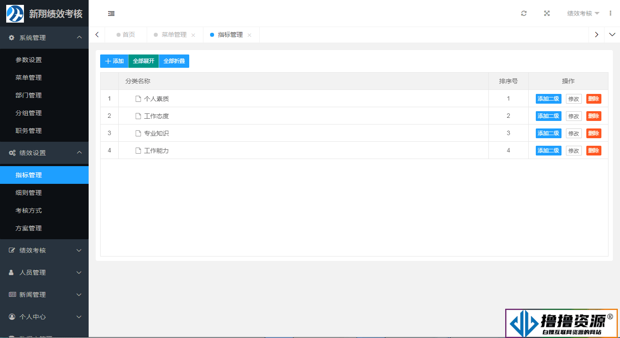Close the 菜单管理 tab

click(x=193, y=35)
